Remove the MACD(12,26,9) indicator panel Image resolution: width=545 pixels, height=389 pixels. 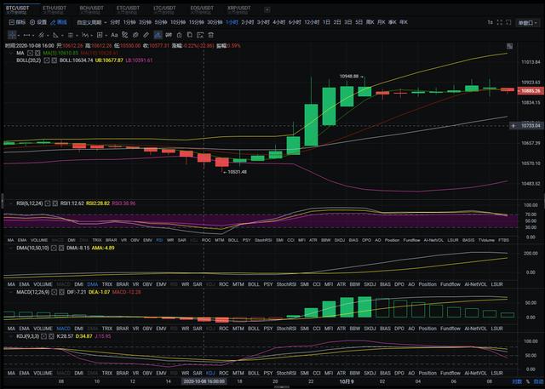click(x=61, y=292)
